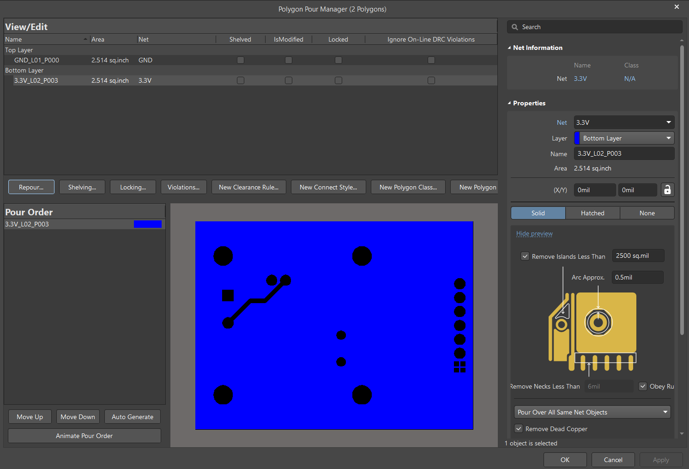Click the Repour button

(31, 187)
